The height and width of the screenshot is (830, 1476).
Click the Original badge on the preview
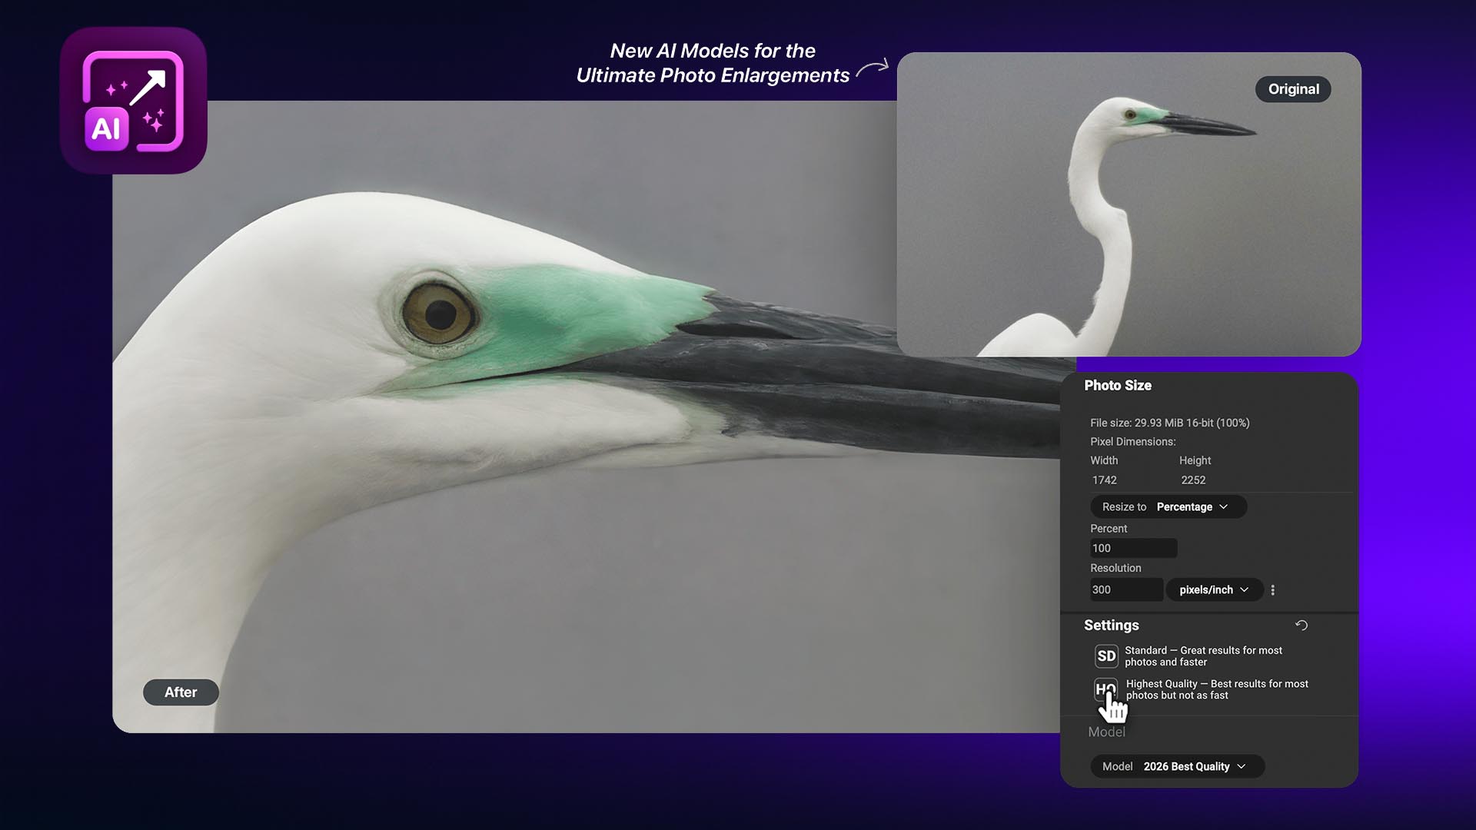[x=1293, y=88]
